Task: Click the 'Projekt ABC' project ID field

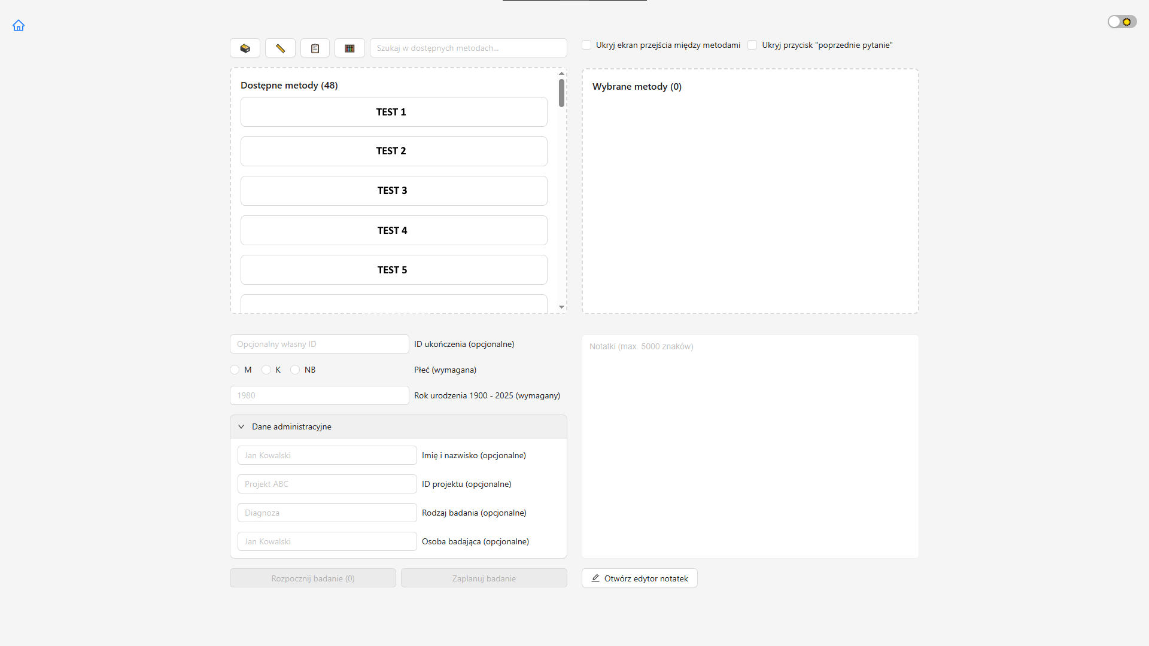Action: 327,484
